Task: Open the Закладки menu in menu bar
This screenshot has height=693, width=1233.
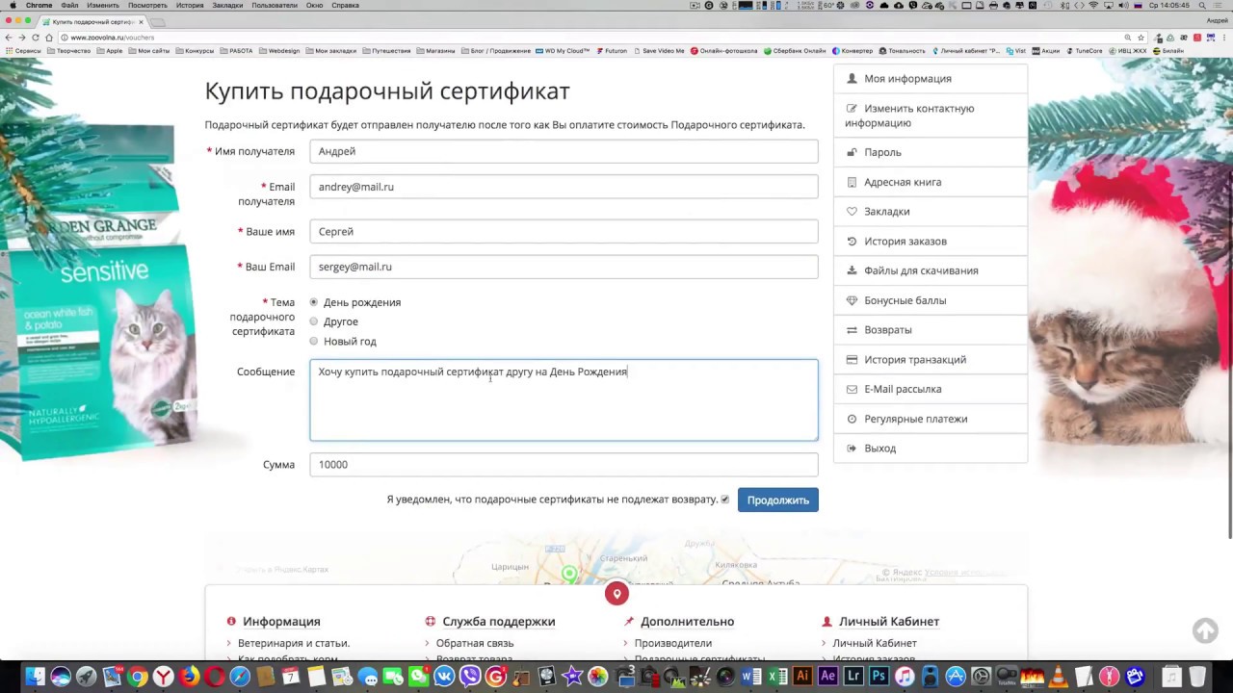Action: (227, 6)
